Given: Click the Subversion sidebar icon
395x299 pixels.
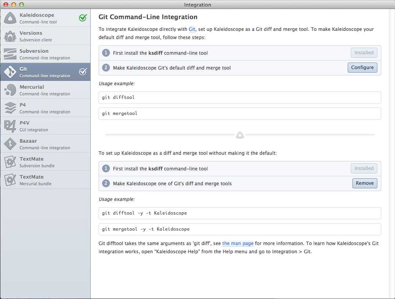Looking at the screenshot, I should (x=10, y=54).
